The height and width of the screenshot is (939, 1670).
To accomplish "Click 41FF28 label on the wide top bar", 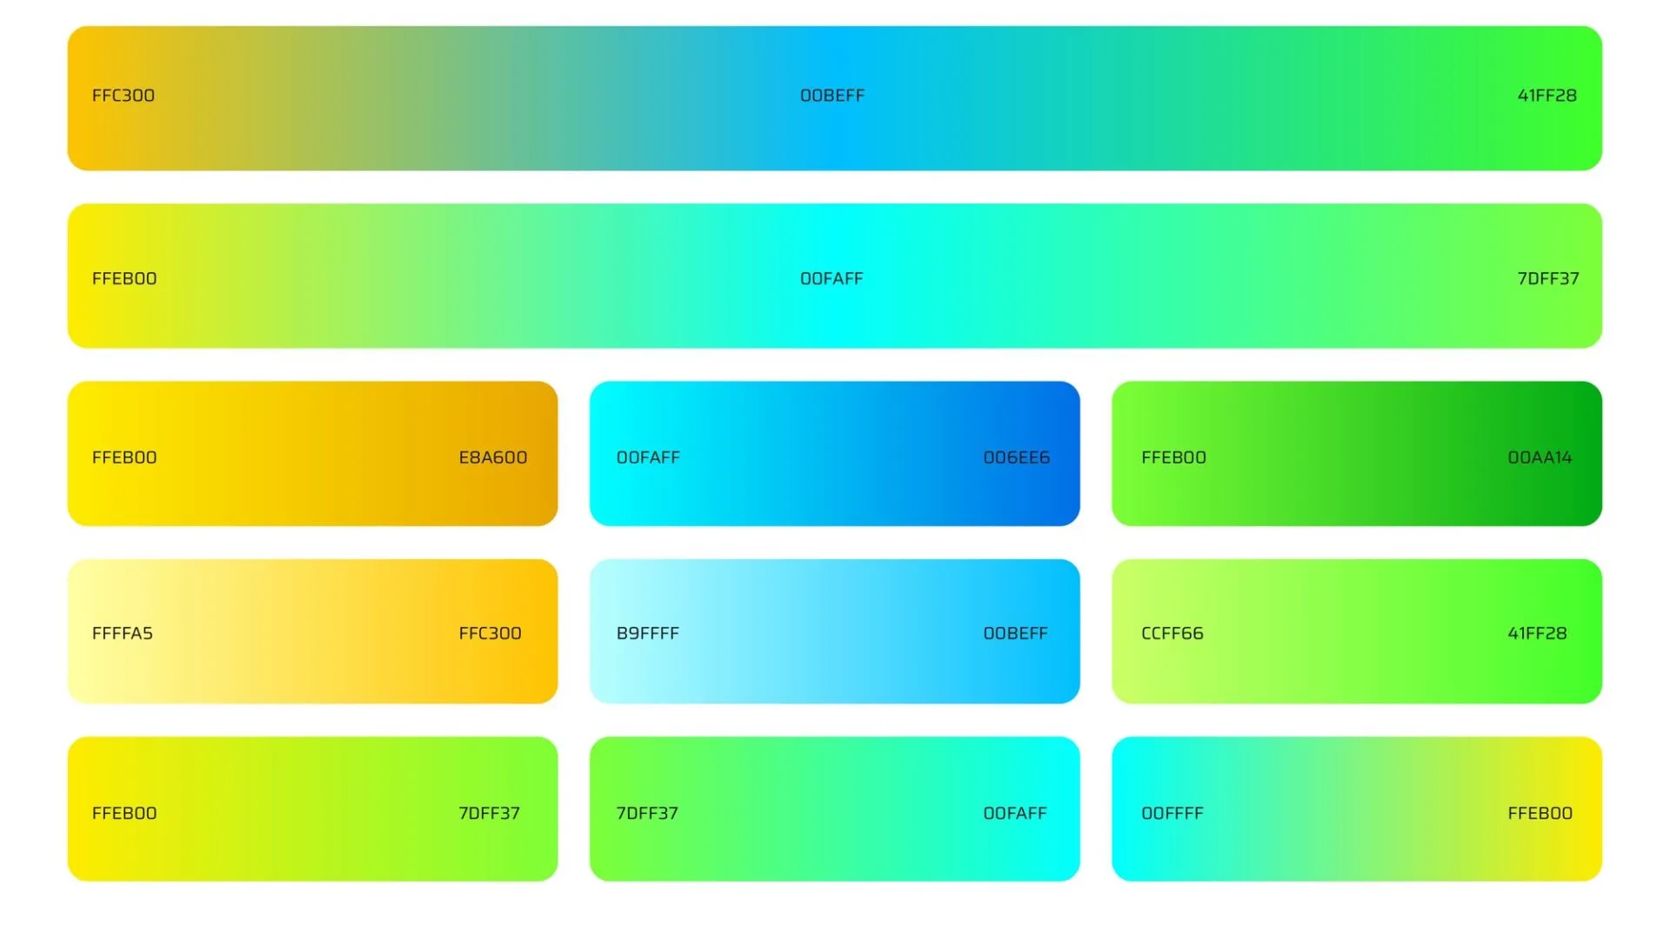I will click(x=1547, y=96).
